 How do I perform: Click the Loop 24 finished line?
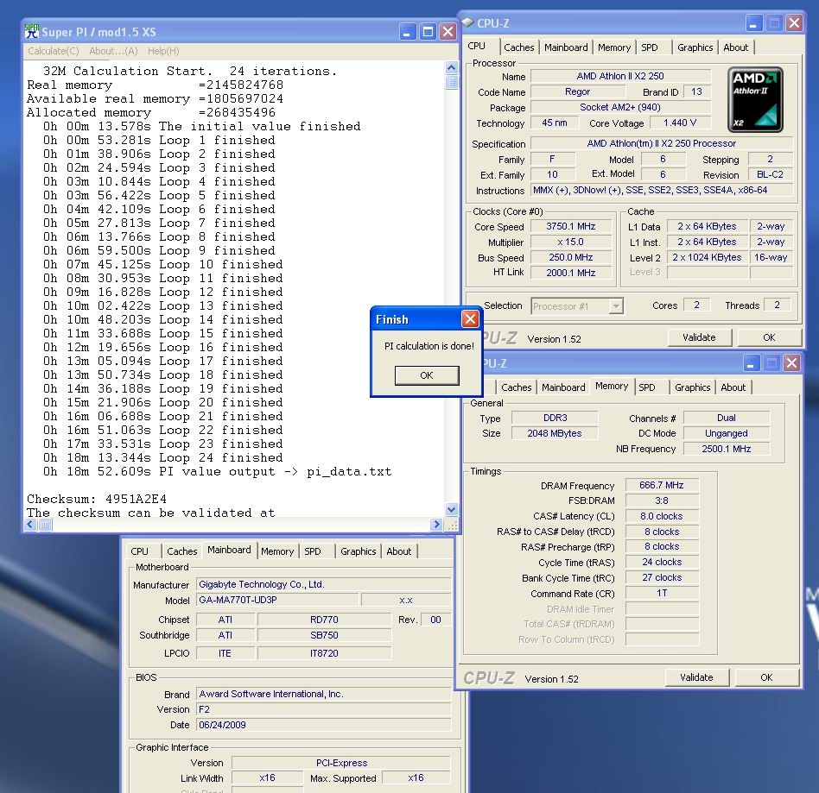[163, 457]
